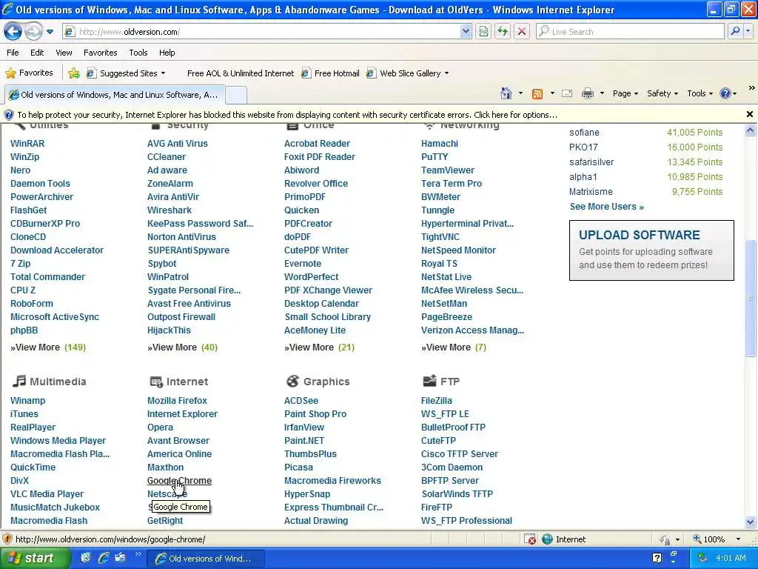Expand the Safety command menu

click(x=663, y=94)
